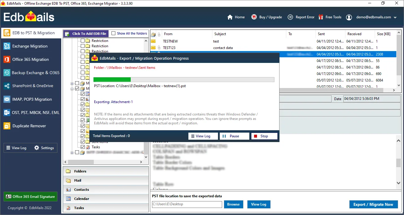This screenshot has height=215, width=404.
Task: Open the Duplicate Remover icon
Action: pos(7,126)
